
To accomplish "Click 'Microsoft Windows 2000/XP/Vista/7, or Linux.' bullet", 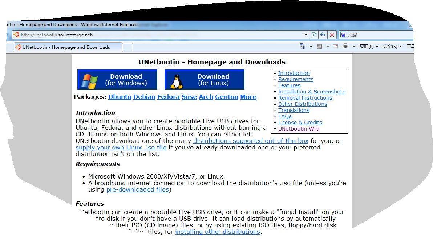I will [x=157, y=176].
